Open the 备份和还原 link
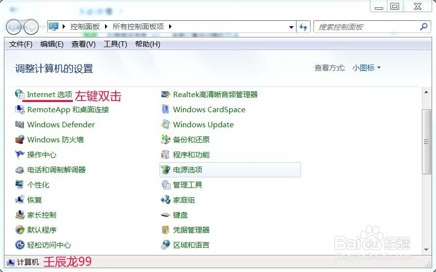Image resolution: width=436 pixels, height=272 pixels. [191, 139]
